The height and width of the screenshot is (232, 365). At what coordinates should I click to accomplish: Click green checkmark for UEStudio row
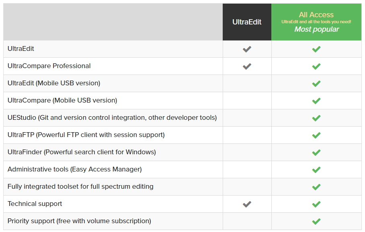316,118
